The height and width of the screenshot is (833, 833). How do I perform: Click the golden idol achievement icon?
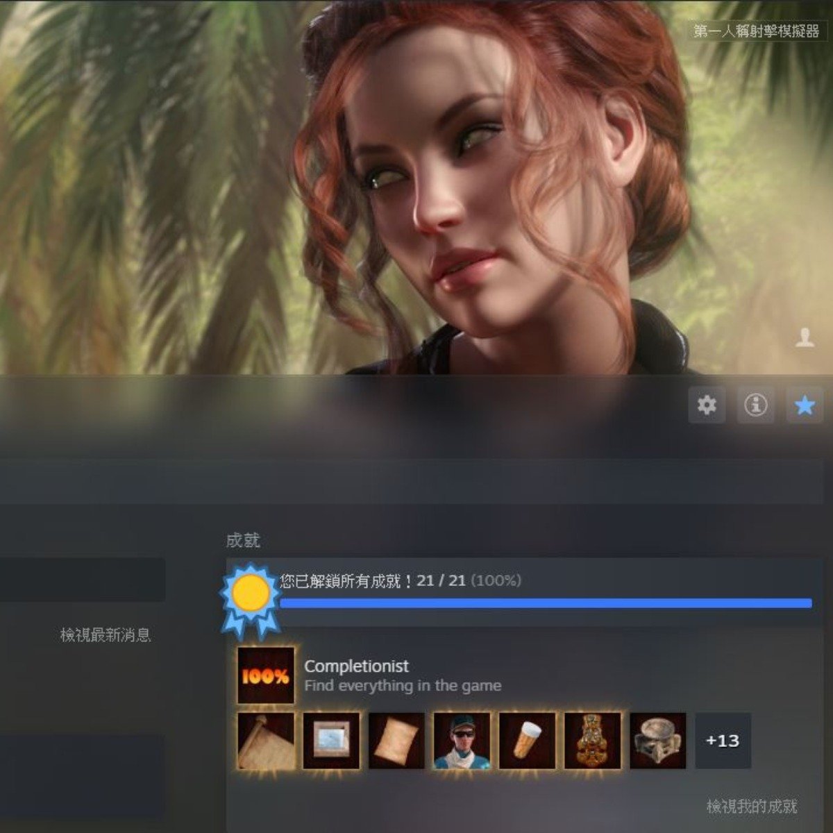pyautogui.click(x=592, y=741)
